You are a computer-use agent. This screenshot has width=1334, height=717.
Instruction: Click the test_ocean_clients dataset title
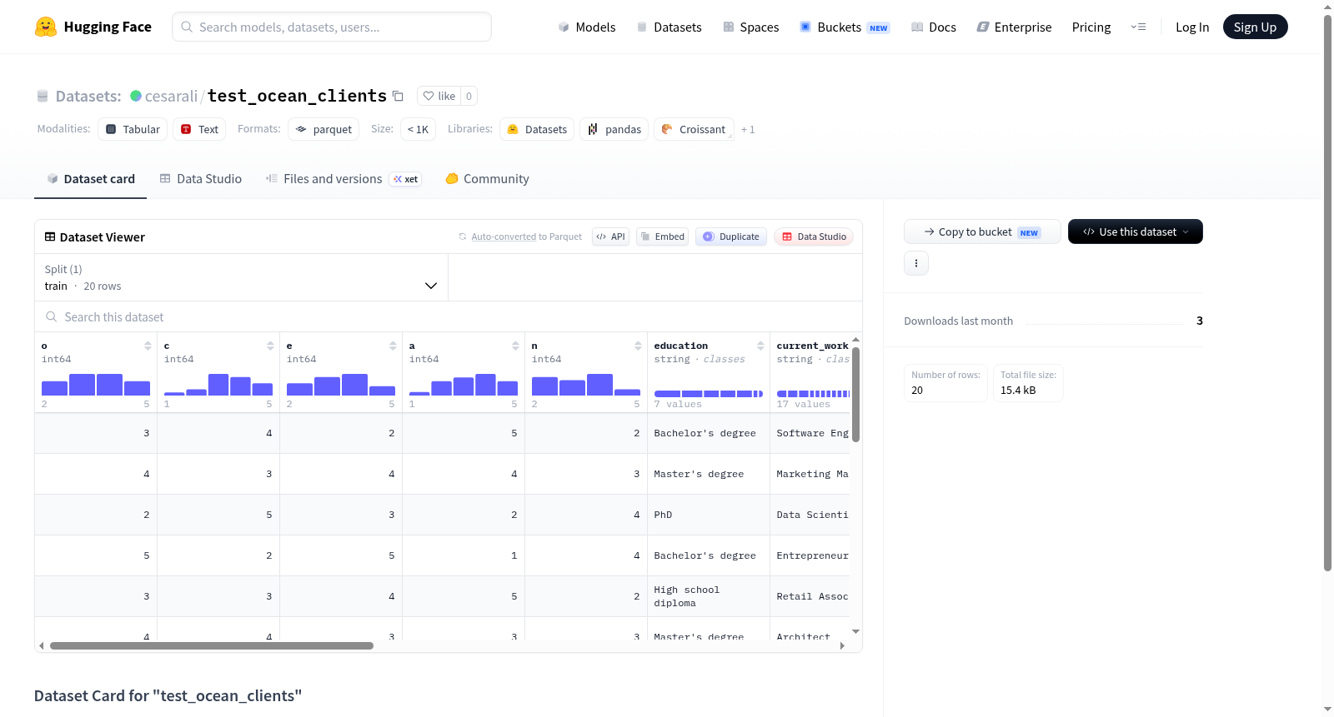(297, 96)
